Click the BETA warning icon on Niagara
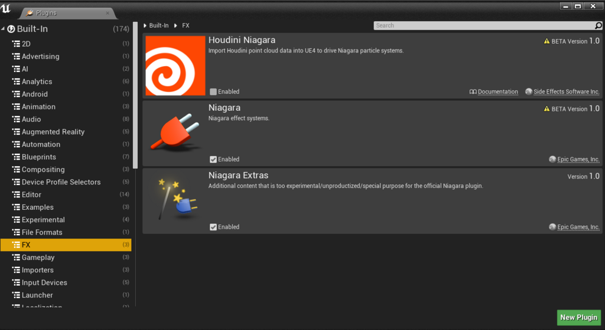This screenshot has width=605, height=330. click(x=547, y=109)
